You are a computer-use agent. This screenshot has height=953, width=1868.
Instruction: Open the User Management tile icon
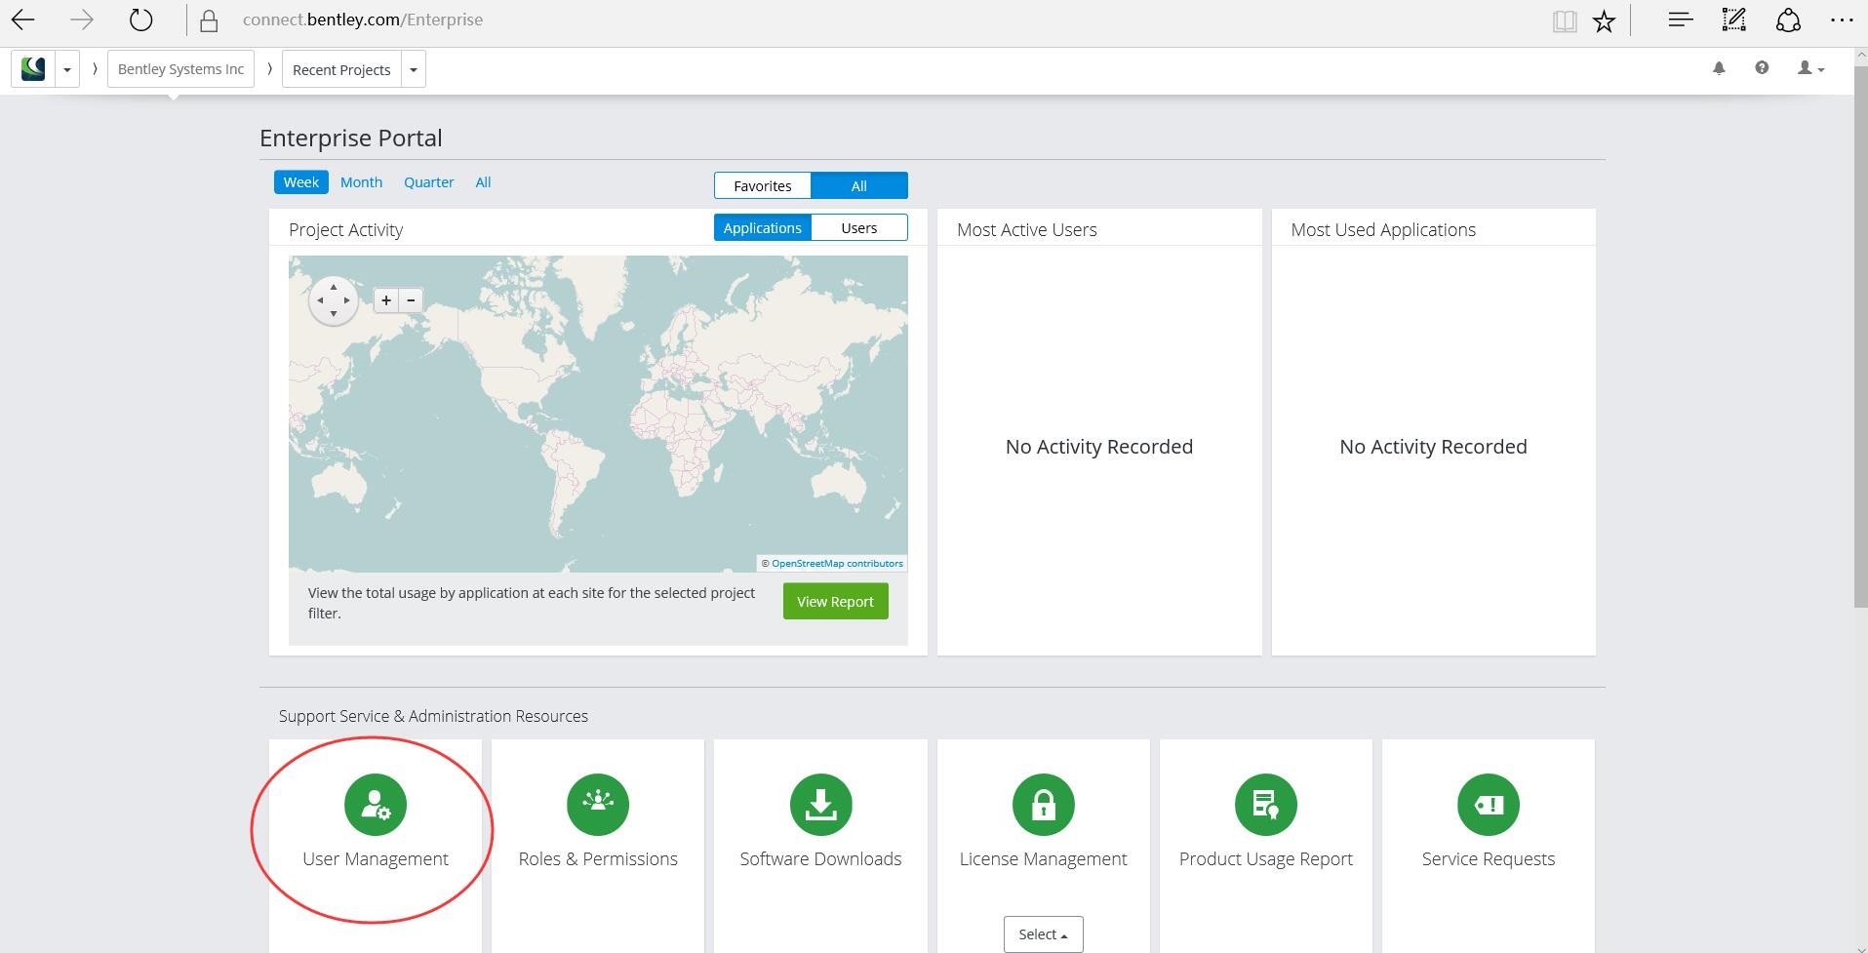coord(376,805)
